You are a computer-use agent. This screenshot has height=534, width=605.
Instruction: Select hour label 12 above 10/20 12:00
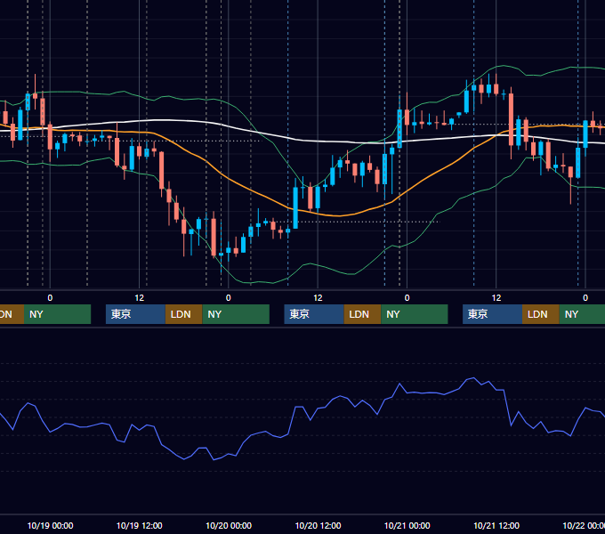coord(318,298)
